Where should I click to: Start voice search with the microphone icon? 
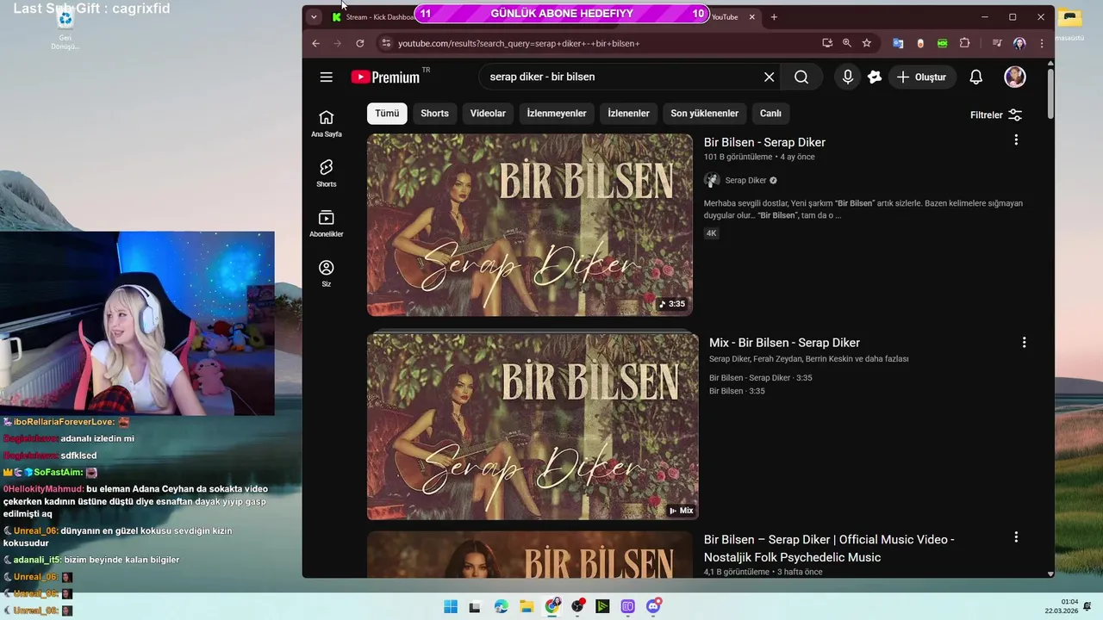point(848,77)
